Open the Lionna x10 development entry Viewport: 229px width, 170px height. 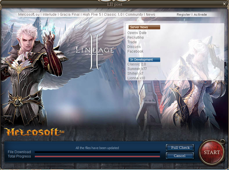(136, 78)
